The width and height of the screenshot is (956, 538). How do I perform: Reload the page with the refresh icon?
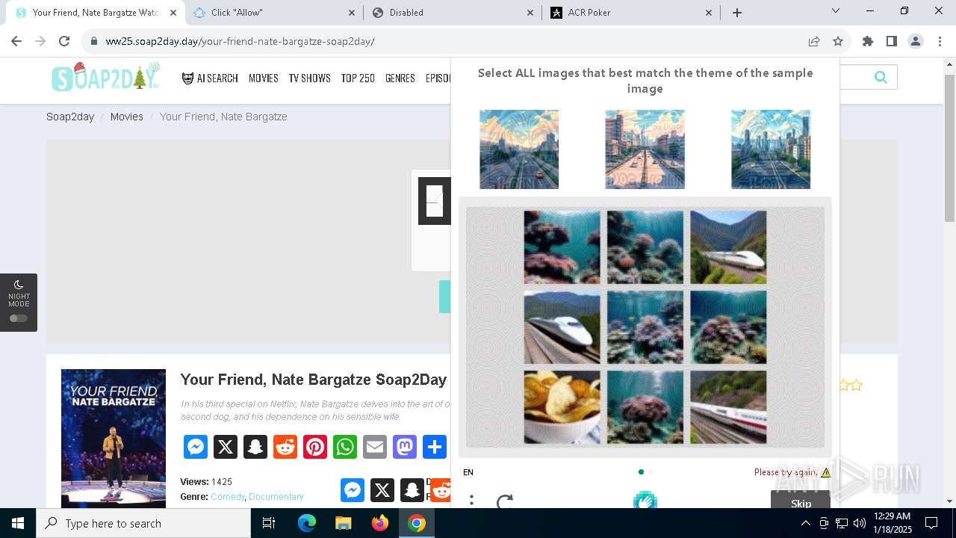(64, 41)
